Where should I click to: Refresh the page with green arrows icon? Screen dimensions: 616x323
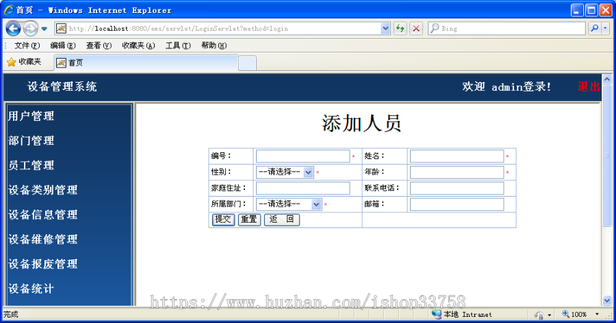tap(400, 28)
